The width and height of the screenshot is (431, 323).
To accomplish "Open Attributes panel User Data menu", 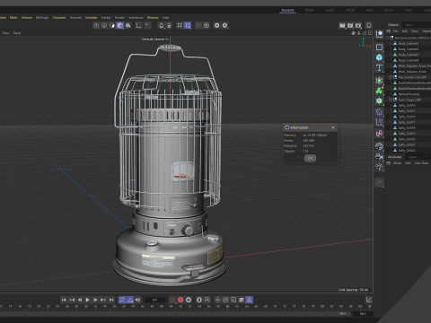I will coord(421,163).
